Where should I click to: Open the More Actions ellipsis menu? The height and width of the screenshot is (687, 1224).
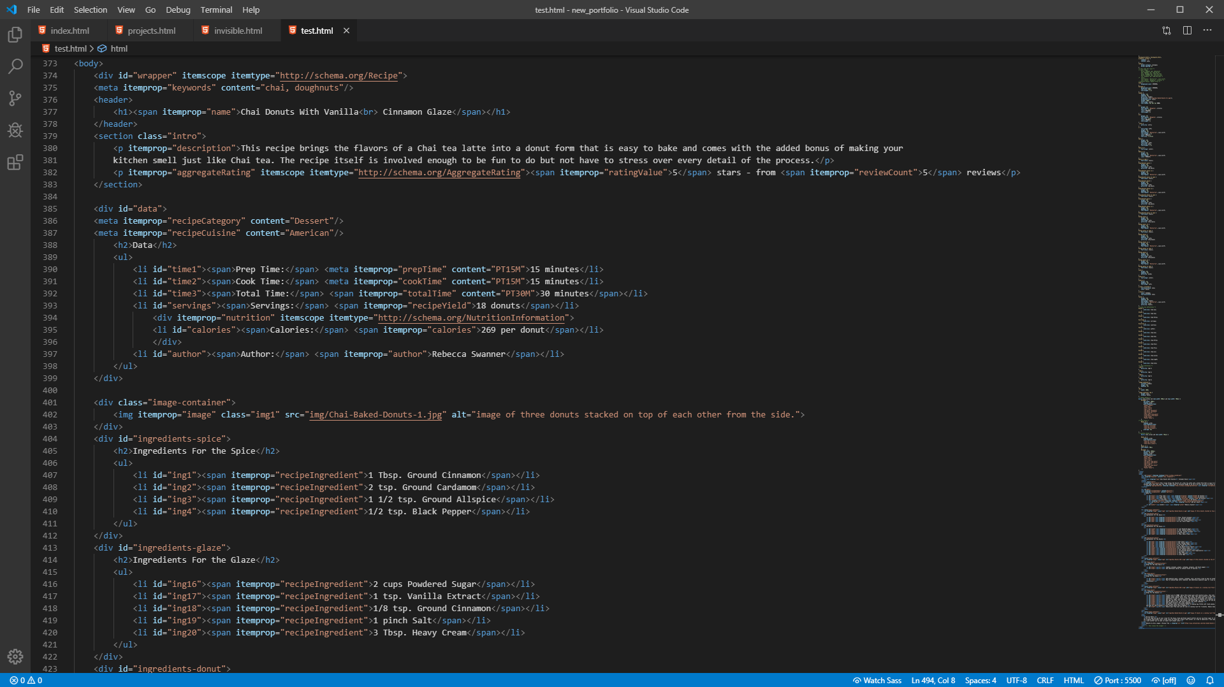(1207, 31)
